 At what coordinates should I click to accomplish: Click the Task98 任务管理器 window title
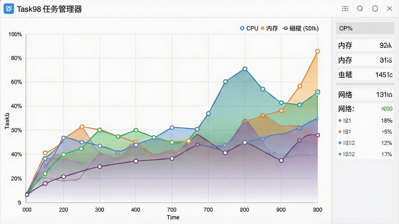(49, 9)
